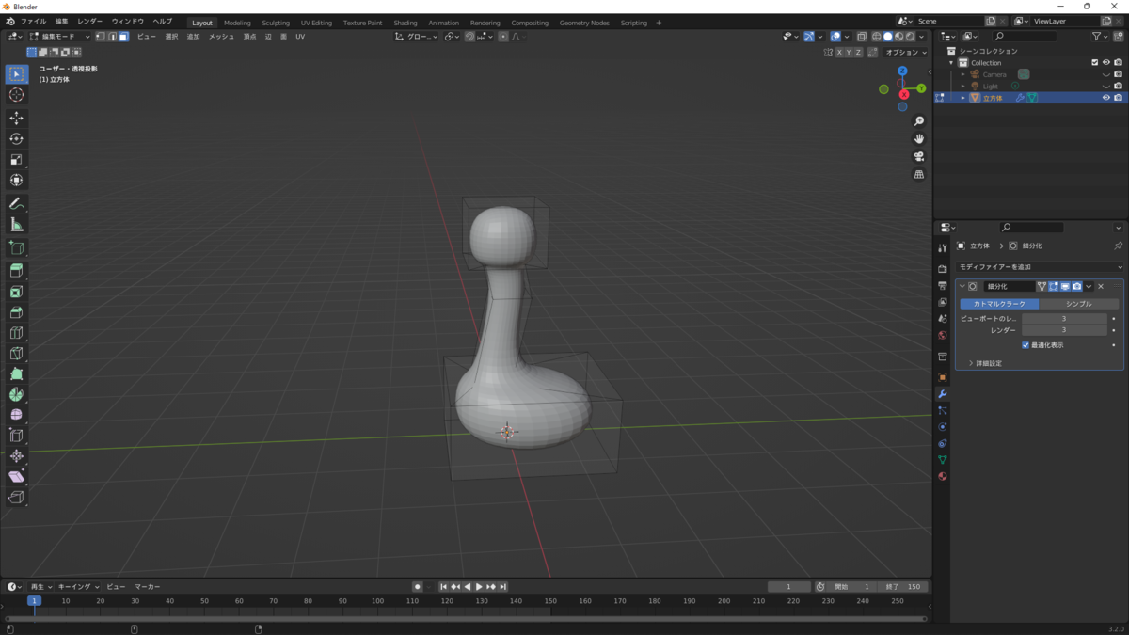Expand Light item in outliner
1129x635 pixels.
(963, 86)
